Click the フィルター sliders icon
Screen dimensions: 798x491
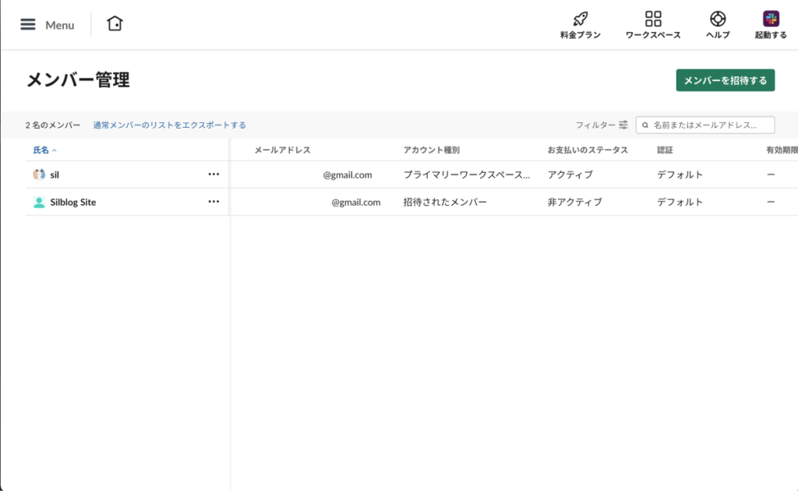tap(623, 125)
